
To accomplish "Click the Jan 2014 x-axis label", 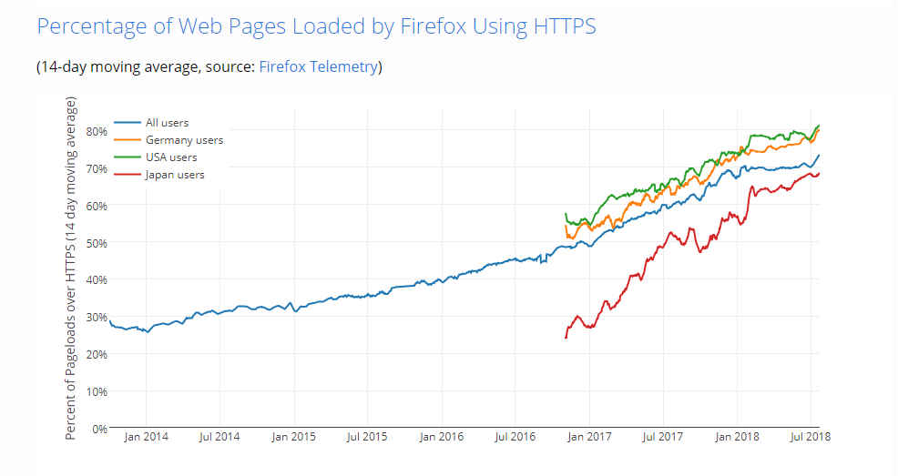I will (146, 438).
